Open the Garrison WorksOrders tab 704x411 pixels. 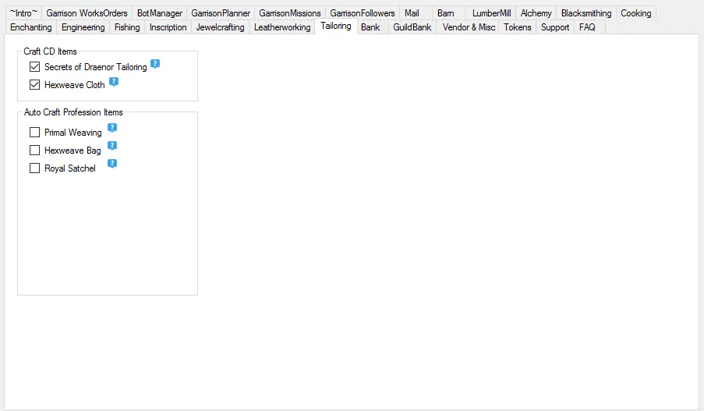coord(87,13)
